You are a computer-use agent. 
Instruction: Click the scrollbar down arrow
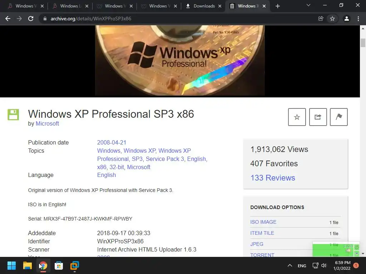tap(363, 254)
